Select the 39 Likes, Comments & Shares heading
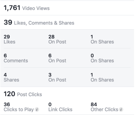 coord(39,22)
